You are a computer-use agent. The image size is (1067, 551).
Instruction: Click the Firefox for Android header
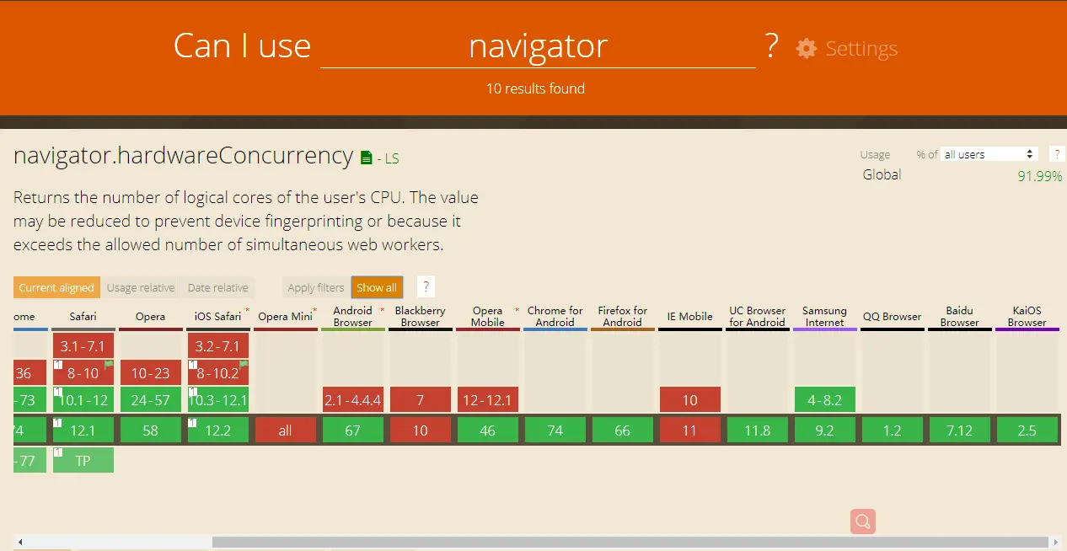623,317
